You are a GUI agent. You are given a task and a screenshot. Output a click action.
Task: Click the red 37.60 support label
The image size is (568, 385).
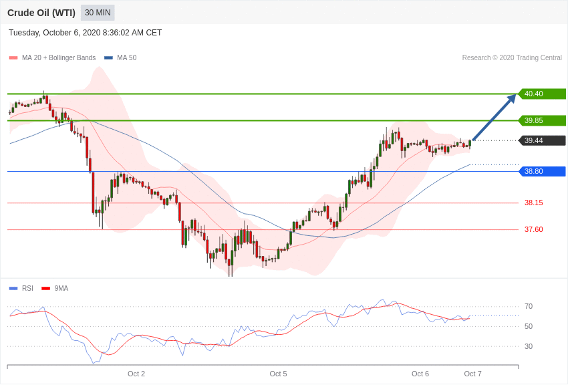point(533,229)
